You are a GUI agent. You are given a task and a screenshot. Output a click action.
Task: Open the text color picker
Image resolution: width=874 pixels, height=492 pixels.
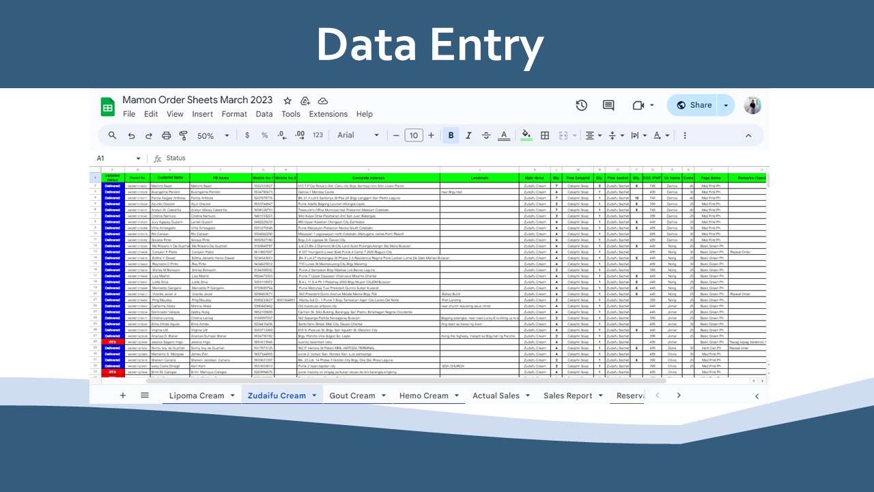coord(504,135)
